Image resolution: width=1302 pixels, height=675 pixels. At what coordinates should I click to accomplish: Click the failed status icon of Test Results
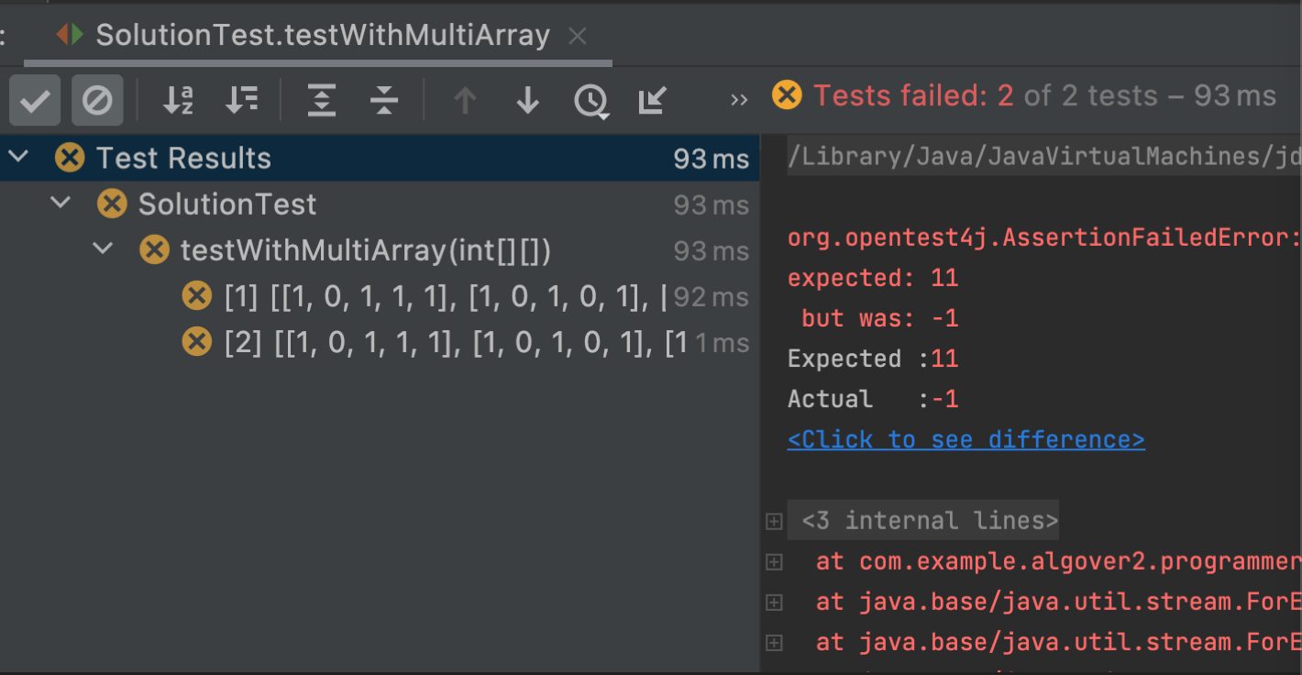click(70, 158)
